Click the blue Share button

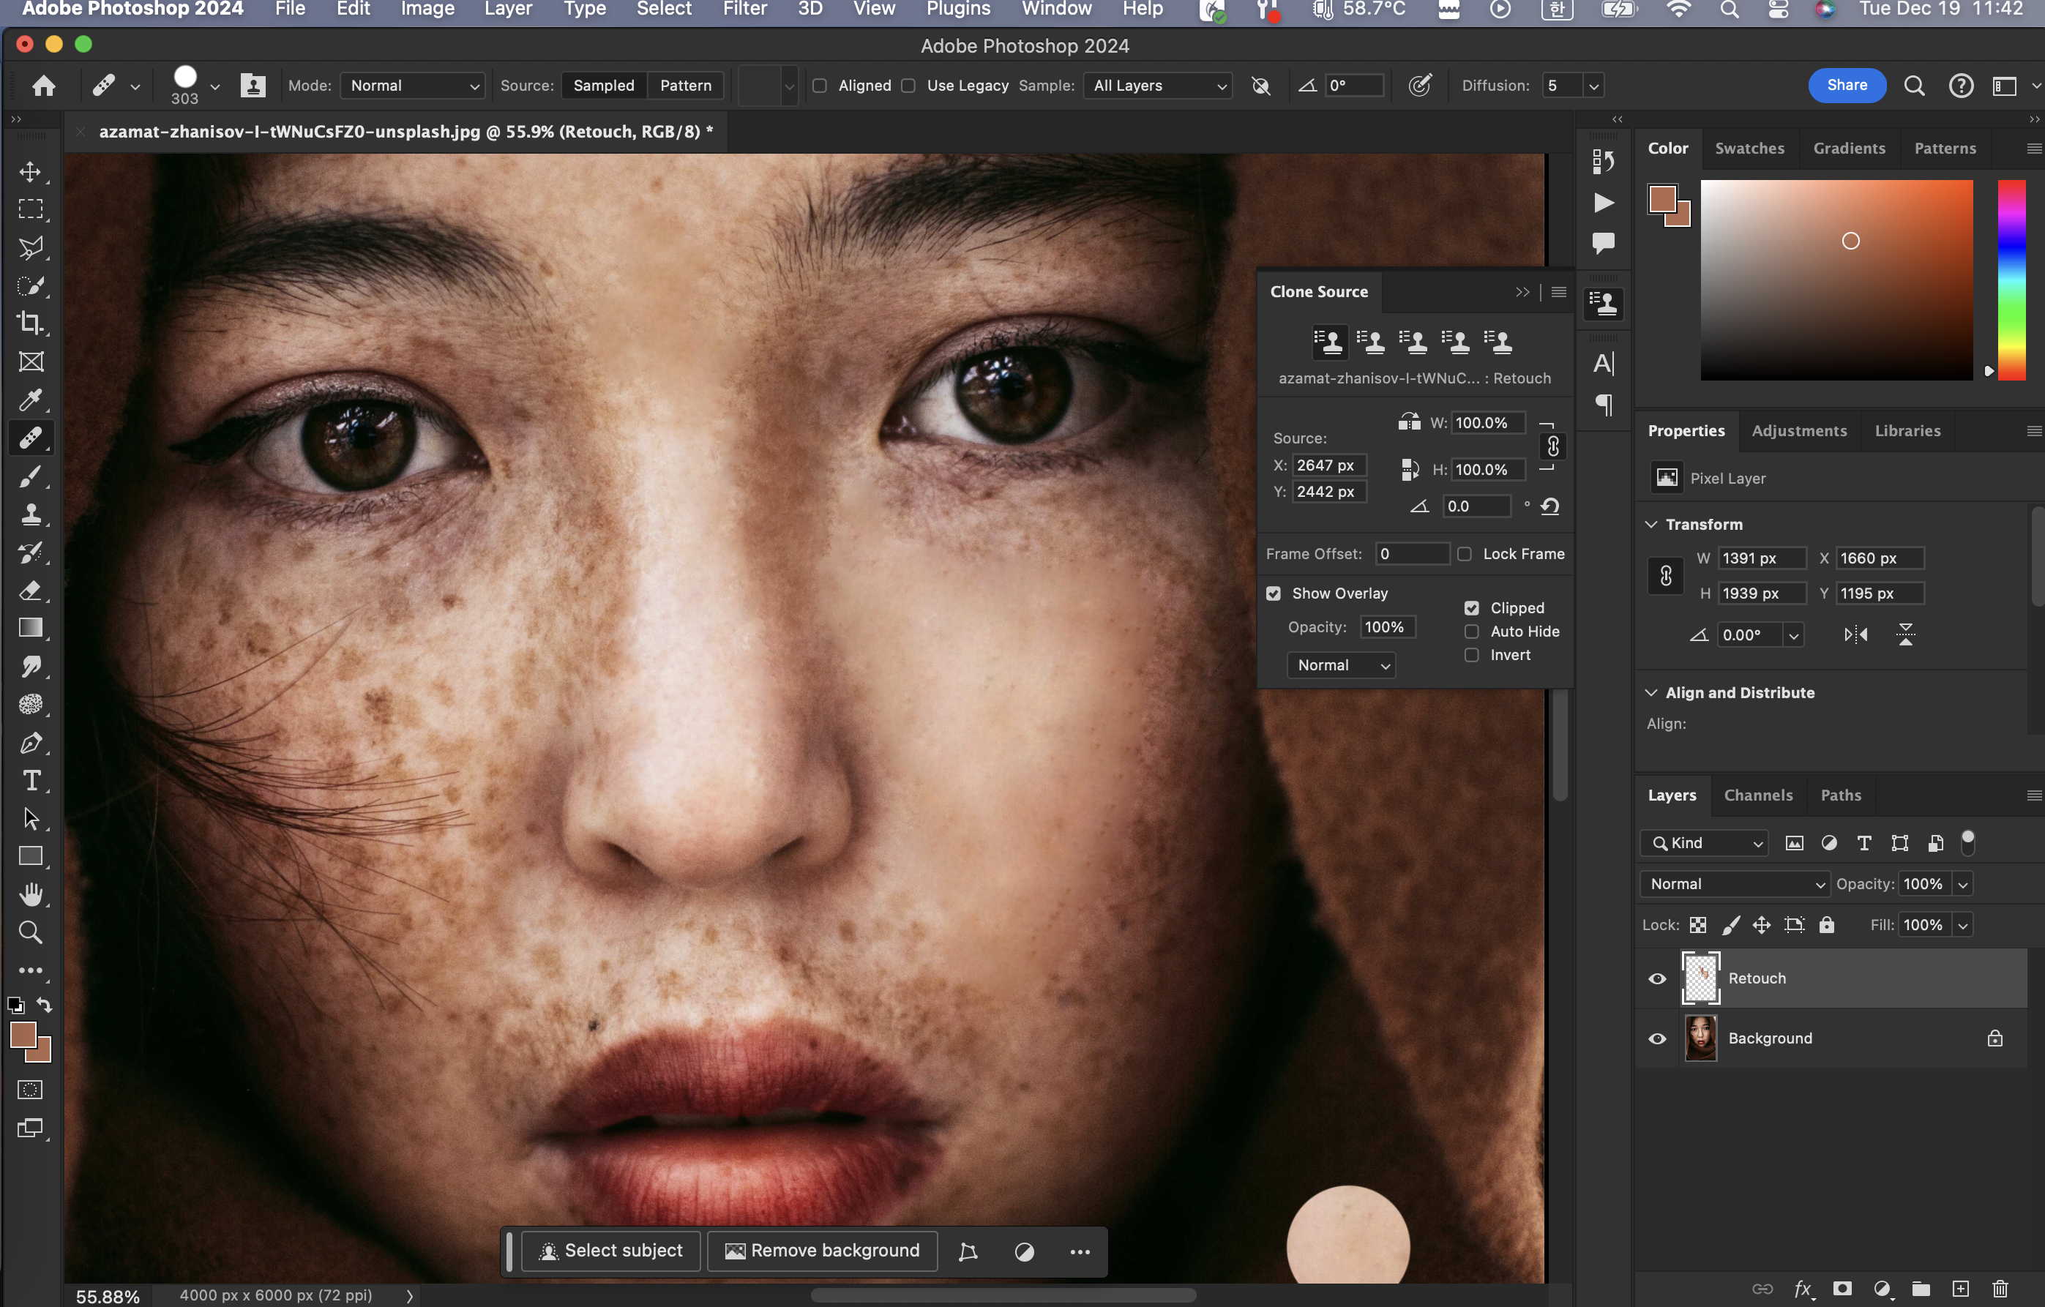(x=1846, y=85)
